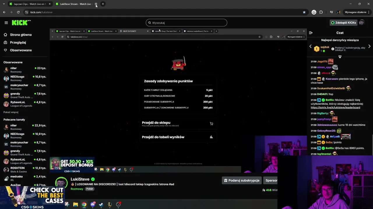Image resolution: width=373 pixels, height=209 pixels.
Task: Open a new browser tab
Action: (103, 4)
